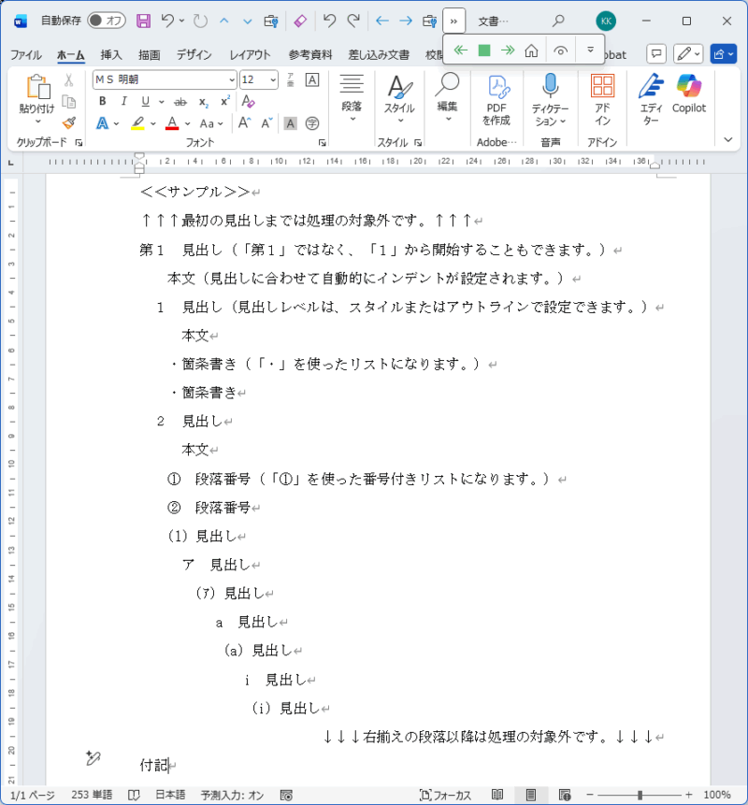This screenshot has height=805, width=748.
Task: Click the Save floppy disk icon
Action: click(143, 21)
